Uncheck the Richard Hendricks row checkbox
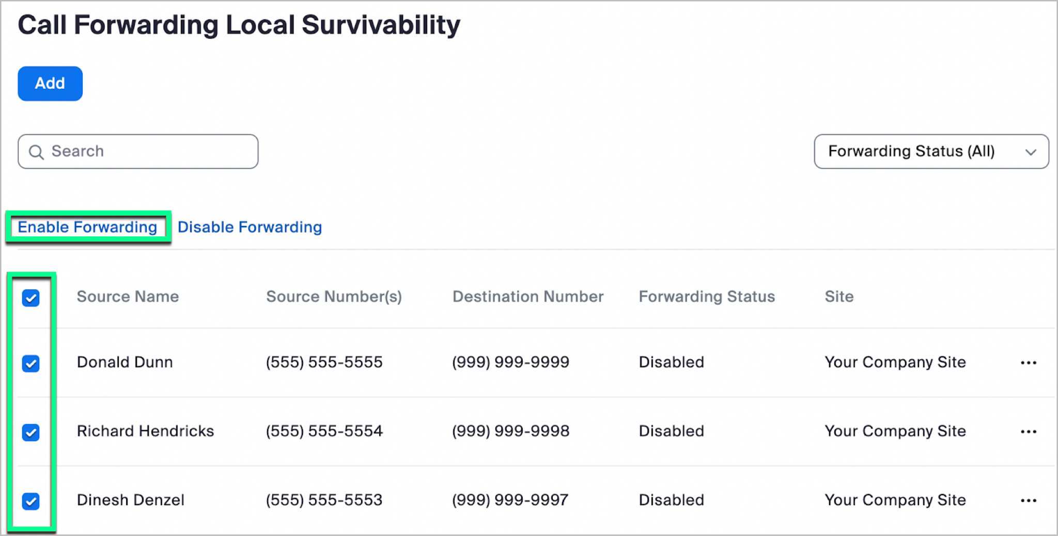1058x536 pixels. pos(31,432)
